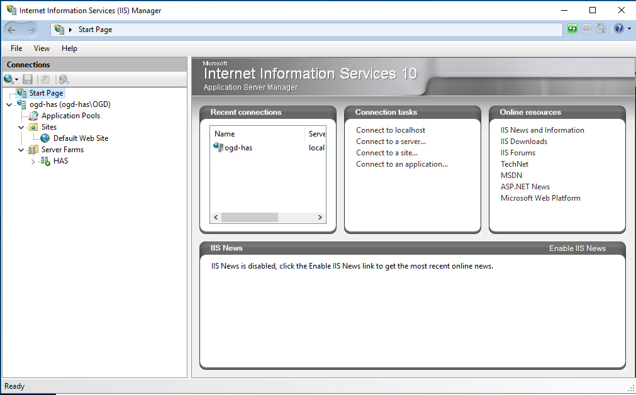Select the Default Web Site globe icon
This screenshot has width=636, height=395.
[44, 138]
